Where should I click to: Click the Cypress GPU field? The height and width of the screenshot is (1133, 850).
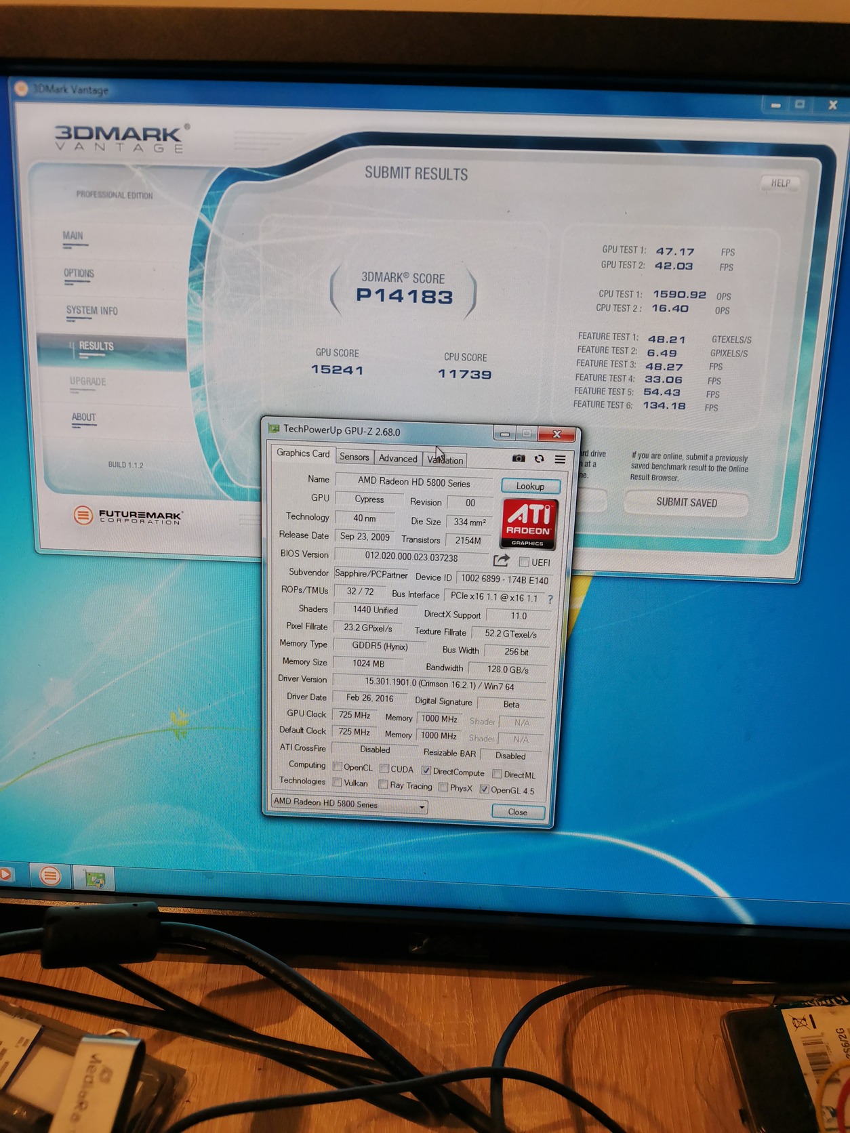pos(369,499)
